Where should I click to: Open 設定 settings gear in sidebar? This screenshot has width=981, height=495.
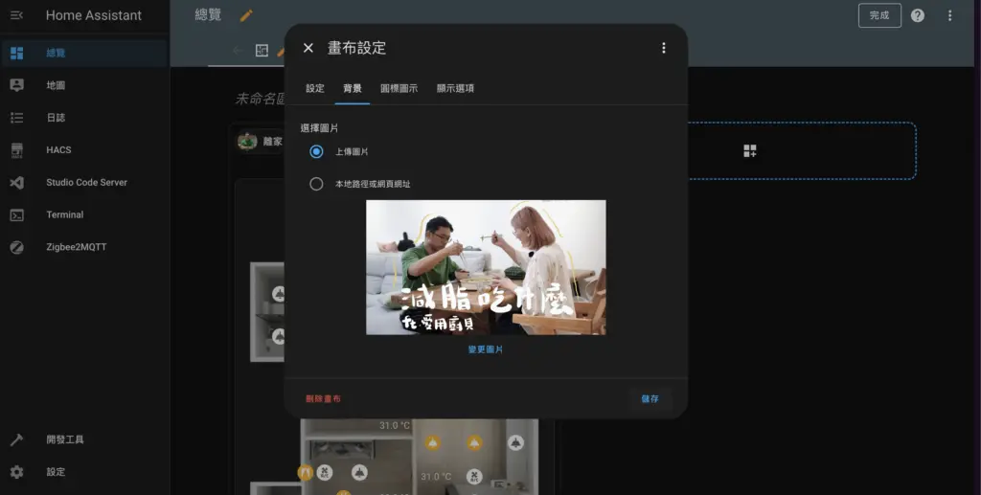[84, 472]
